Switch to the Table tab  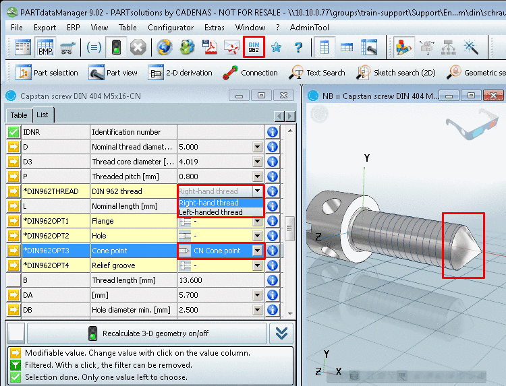pyautogui.click(x=19, y=115)
